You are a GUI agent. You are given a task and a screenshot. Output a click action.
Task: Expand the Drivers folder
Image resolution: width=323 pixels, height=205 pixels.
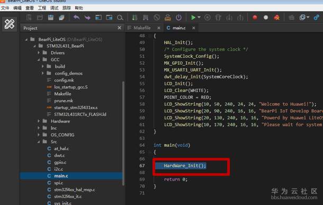[39, 53]
